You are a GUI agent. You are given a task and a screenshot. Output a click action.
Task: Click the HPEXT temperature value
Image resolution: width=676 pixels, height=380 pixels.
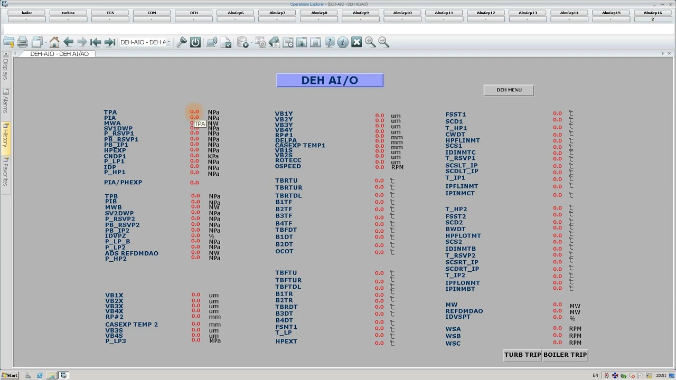(x=379, y=343)
